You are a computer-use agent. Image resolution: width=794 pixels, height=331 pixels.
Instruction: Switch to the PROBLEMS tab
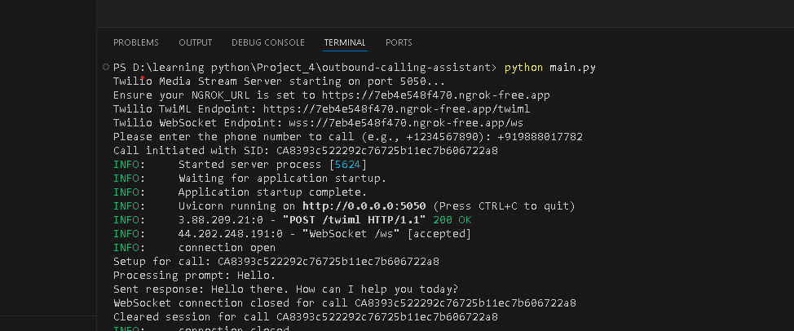pyautogui.click(x=136, y=42)
